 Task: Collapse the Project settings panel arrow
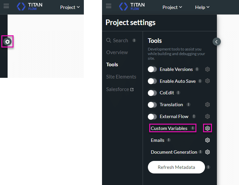point(217,41)
